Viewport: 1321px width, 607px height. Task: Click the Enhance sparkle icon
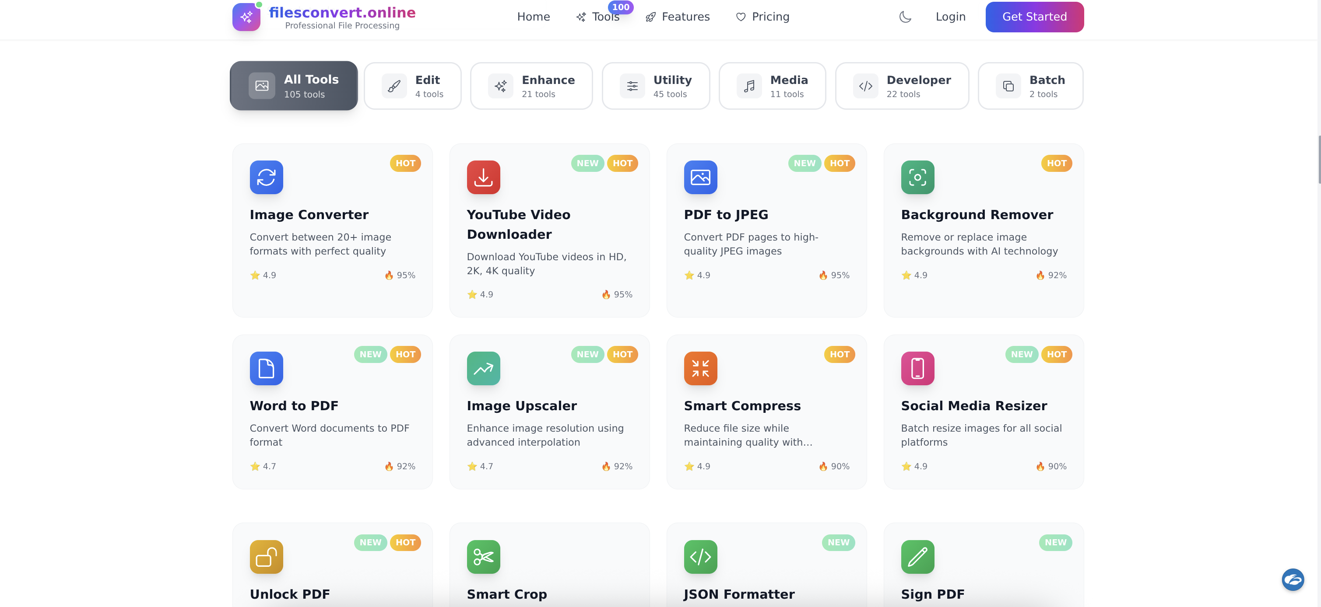[x=500, y=86]
